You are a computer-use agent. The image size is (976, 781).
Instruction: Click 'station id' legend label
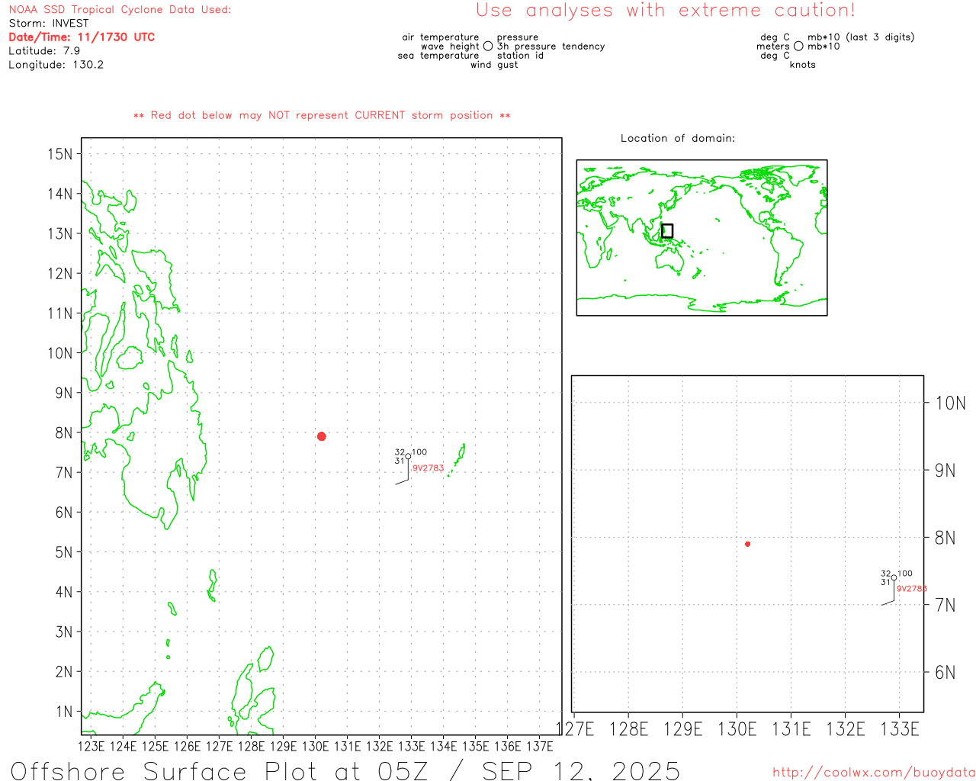(521, 56)
